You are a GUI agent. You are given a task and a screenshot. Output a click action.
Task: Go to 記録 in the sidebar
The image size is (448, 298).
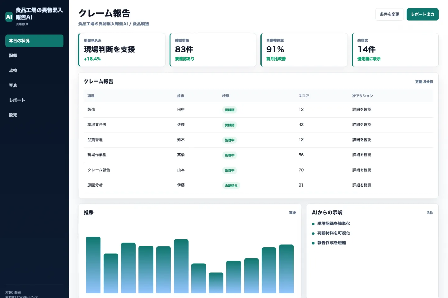coord(34,56)
